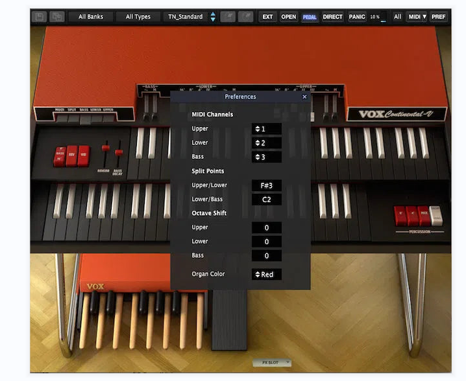Change the Upper MIDI channel stepper
This screenshot has width=466, height=381.
tap(266, 129)
